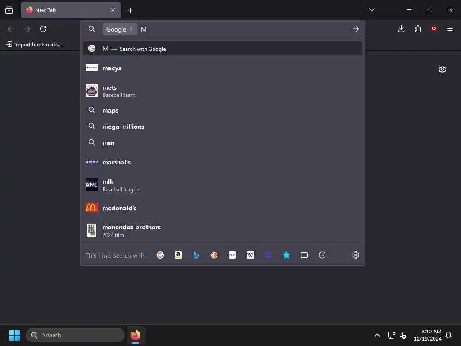Show hidden icons in system tray
Screen dimensions: 461x346
pos(377,335)
